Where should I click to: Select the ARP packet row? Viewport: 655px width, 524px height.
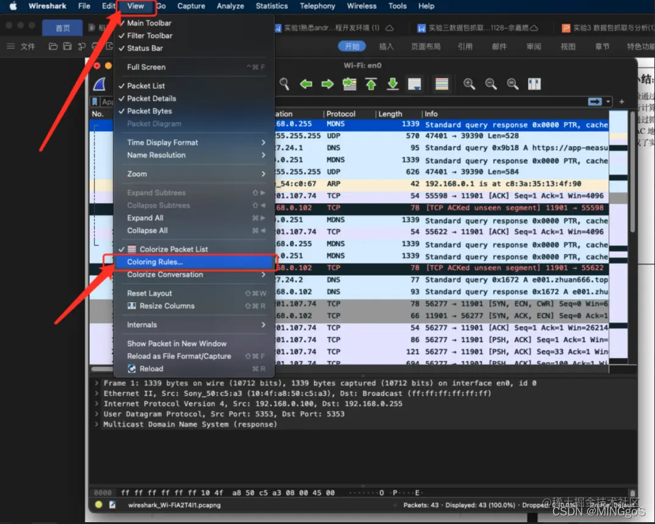pyautogui.click(x=349, y=184)
